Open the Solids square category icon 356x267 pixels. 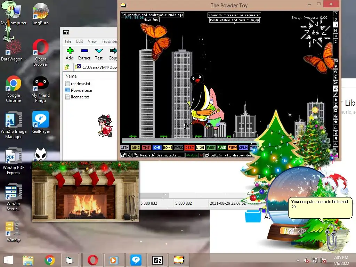[x=336, y=111]
